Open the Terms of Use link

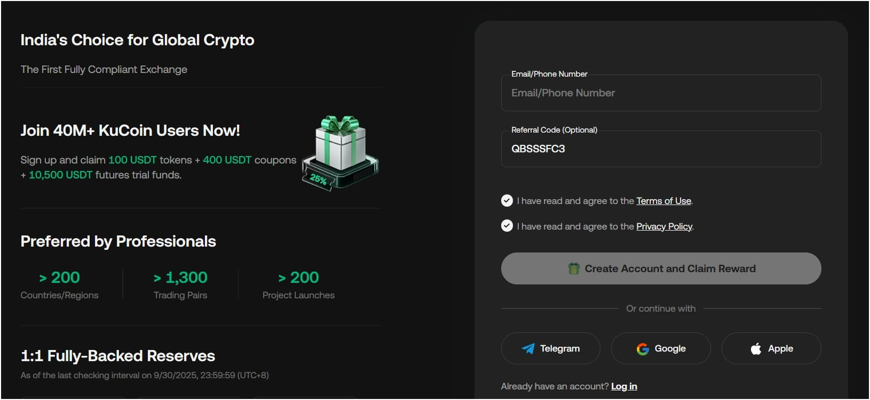point(663,201)
